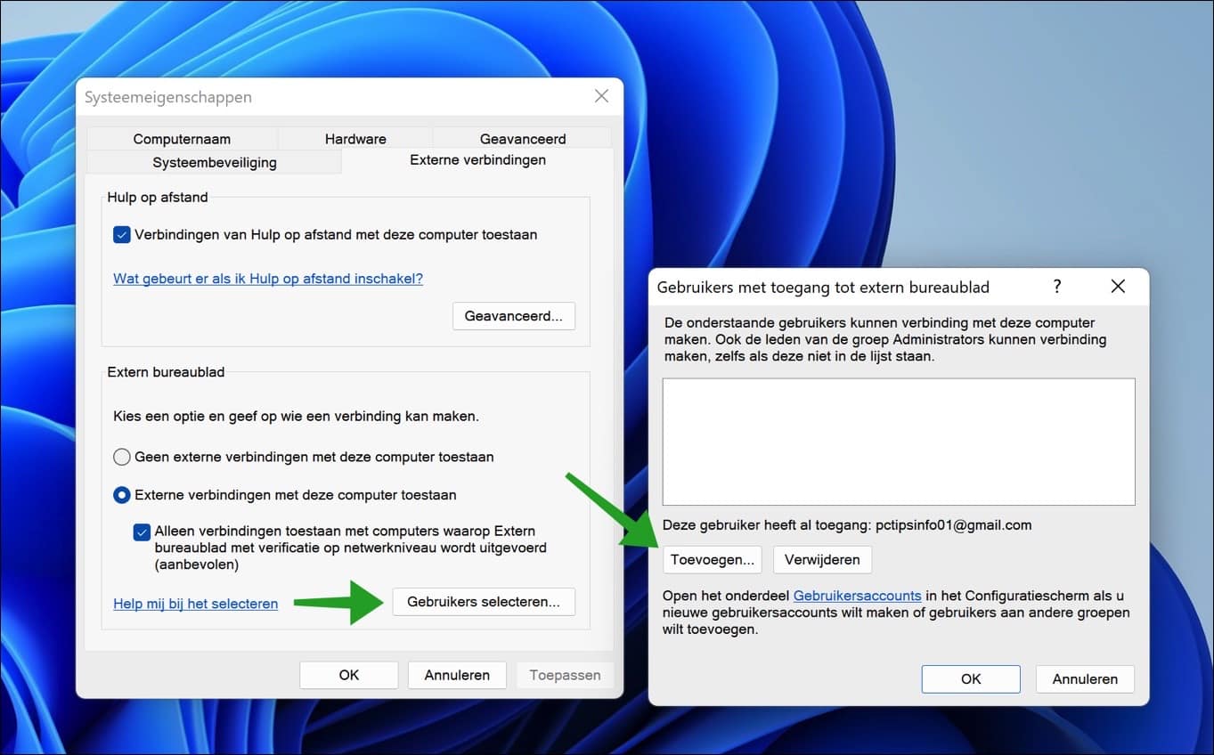
Task: Click the help question mark icon
Action: pyautogui.click(x=1056, y=287)
